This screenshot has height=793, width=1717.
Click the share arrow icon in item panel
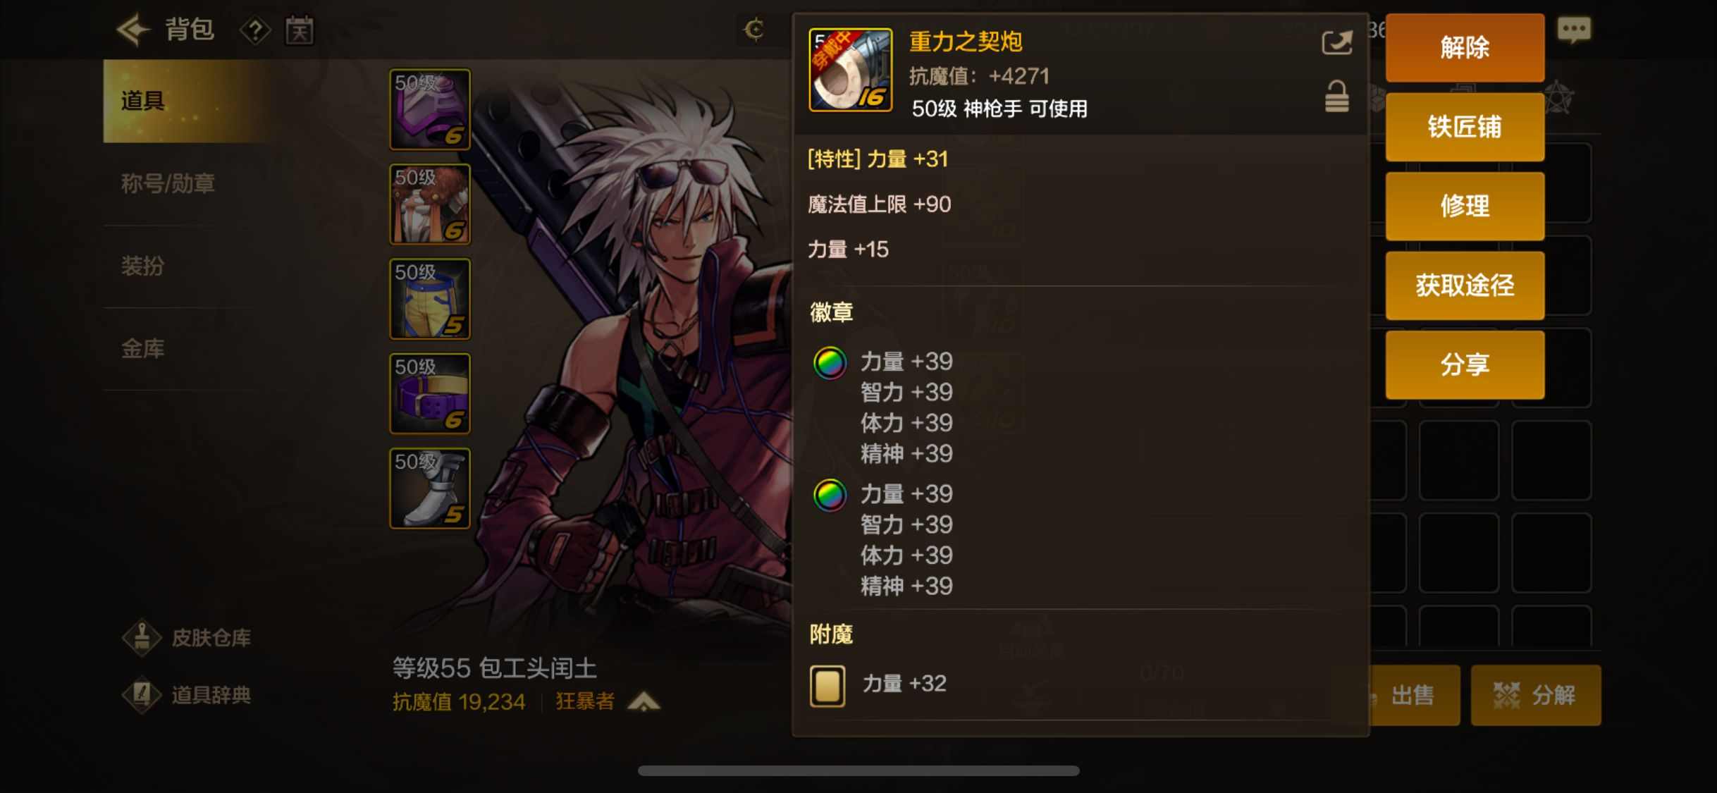click(x=1336, y=43)
